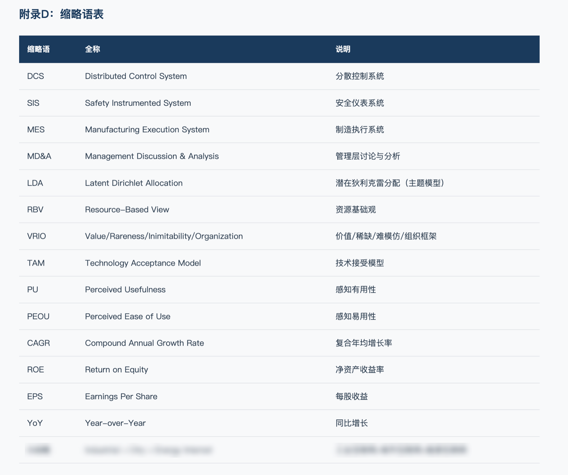This screenshot has width=568, height=475.
Task: Select the RBV abbreviation cell
Action: (x=35, y=210)
